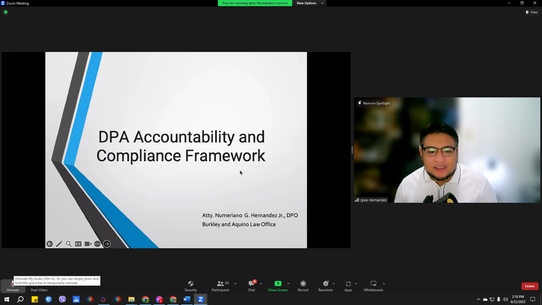Click the slide magnifier zoom tool
Screen dimensions: 542x305
click(x=69, y=244)
